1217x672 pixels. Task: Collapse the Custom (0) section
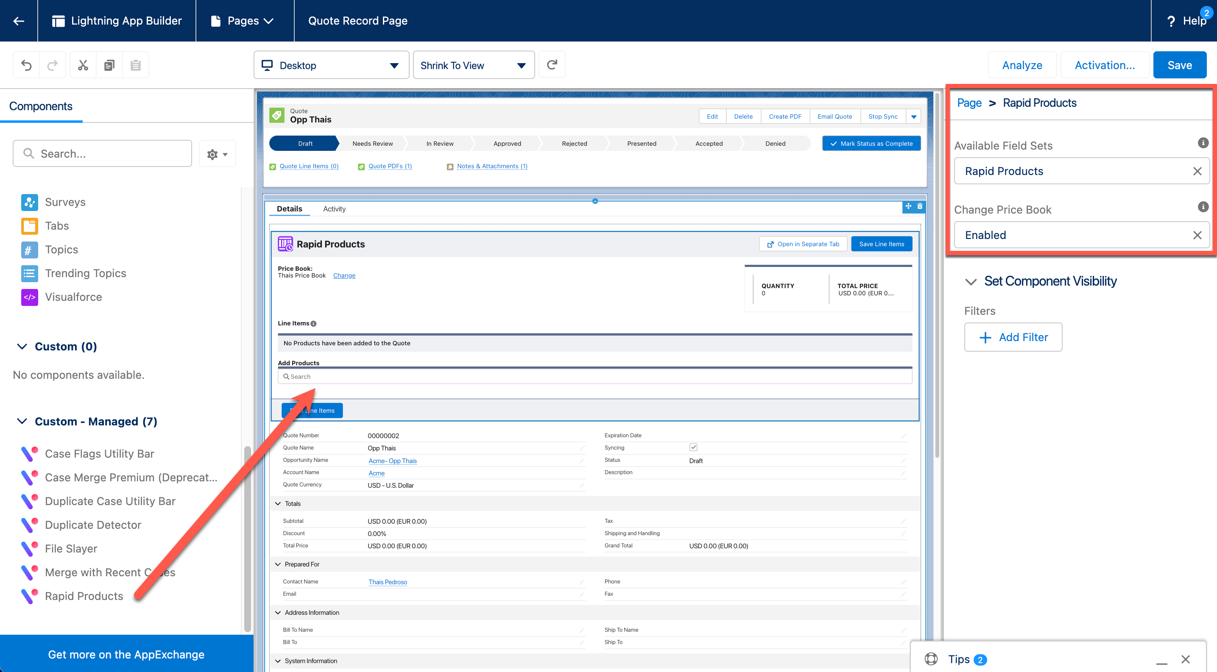tap(22, 347)
